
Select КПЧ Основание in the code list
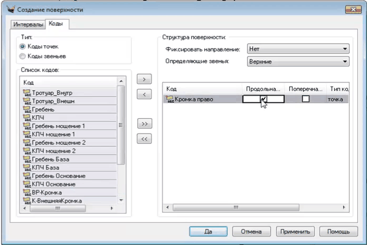click(54, 184)
